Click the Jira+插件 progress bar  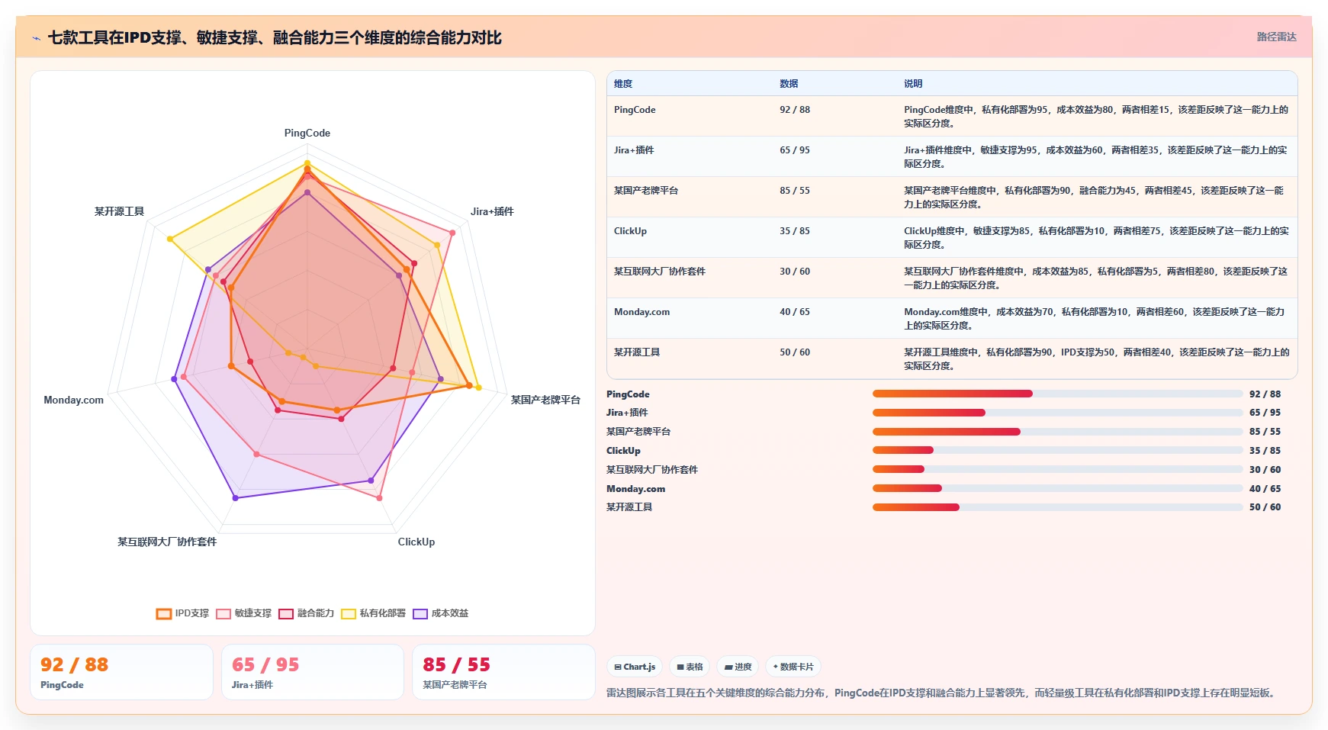1057,413
